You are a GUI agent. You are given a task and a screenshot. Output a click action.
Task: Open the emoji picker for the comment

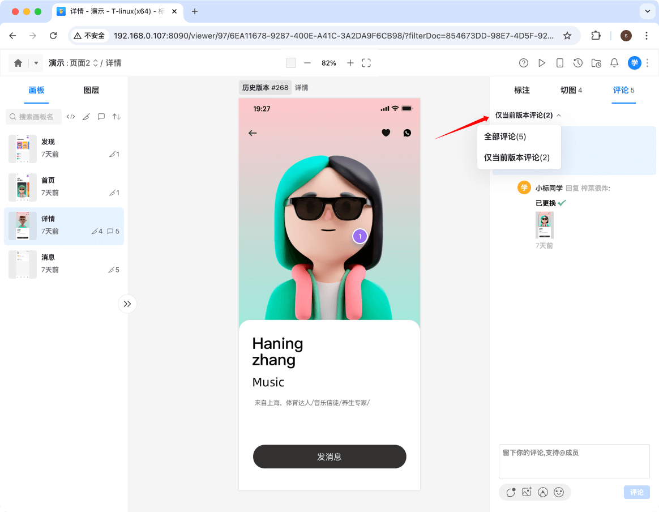click(x=559, y=492)
